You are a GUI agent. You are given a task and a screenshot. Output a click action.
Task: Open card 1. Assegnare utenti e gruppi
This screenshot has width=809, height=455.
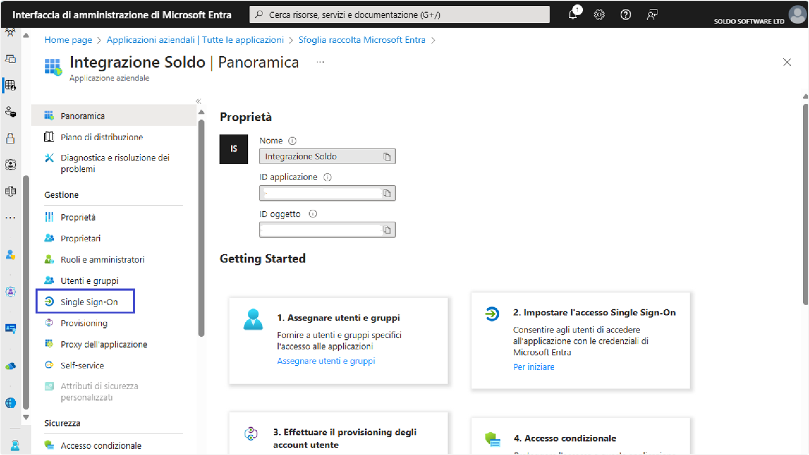(338, 341)
